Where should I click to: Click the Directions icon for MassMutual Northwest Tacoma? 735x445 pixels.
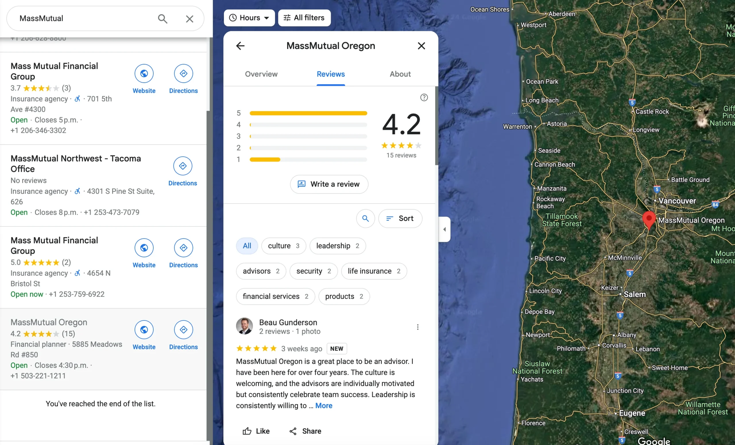coord(183,166)
